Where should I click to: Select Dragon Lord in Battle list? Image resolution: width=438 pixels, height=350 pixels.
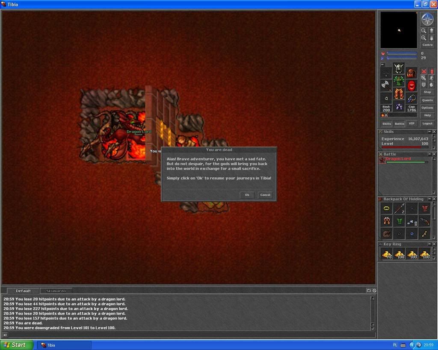[x=404, y=160]
